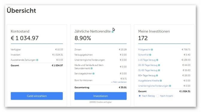201x112 pixels.
Task: Select the Nach Betrag radio button
Action: [x=140, y=96]
